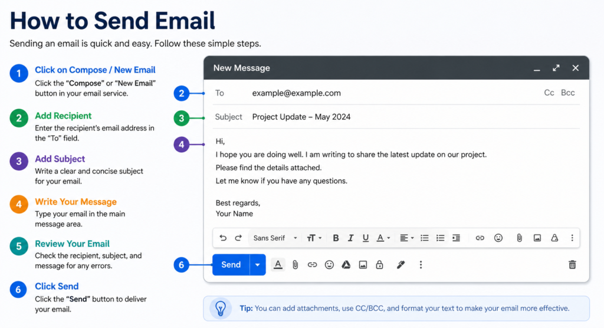Image resolution: width=604 pixels, height=328 pixels.
Task: Click the "Best regards," line in message
Action: tap(238, 203)
